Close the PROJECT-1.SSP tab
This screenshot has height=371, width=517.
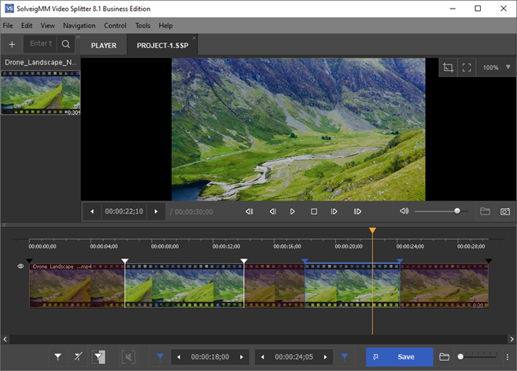194,38
